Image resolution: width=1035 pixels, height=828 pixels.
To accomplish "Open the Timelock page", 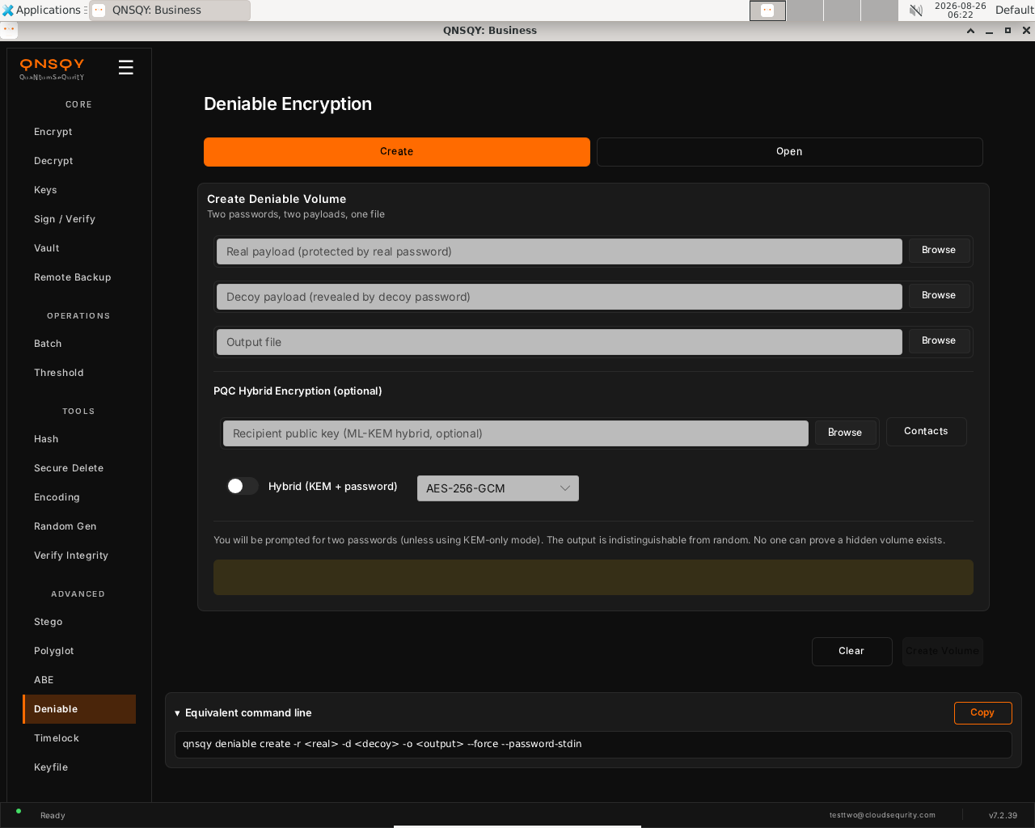I will 79,738.
